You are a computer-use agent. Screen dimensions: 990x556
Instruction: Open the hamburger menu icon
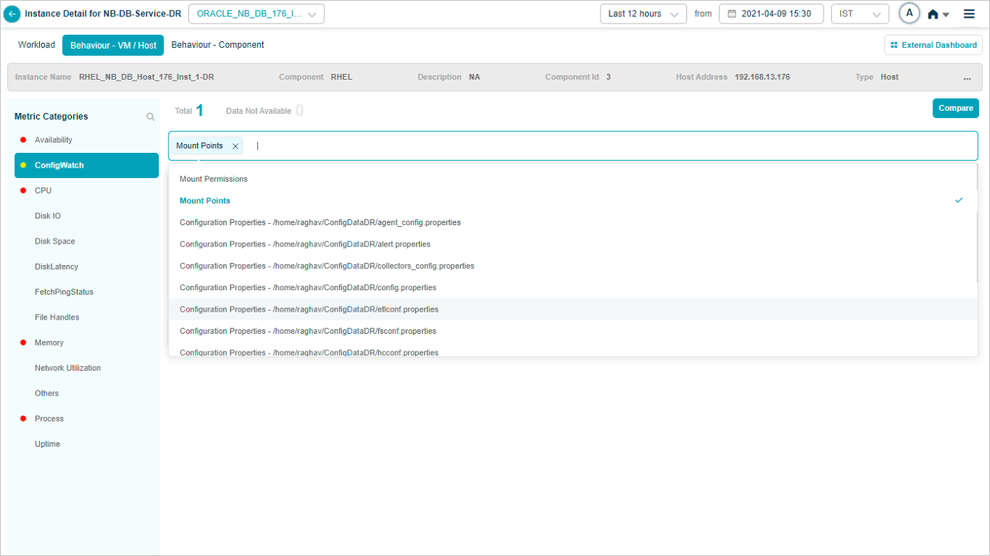pyautogui.click(x=969, y=14)
